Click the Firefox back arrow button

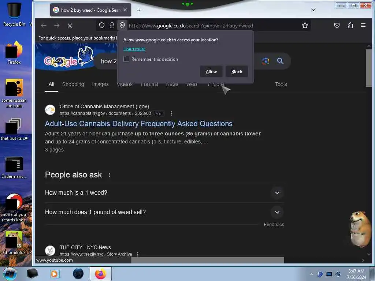[44, 26]
